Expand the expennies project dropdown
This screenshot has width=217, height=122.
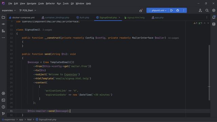point(9,11)
